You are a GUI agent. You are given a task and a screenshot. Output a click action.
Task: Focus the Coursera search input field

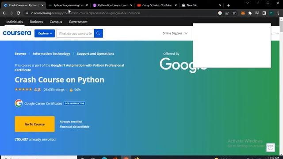pyautogui.click(x=75, y=34)
